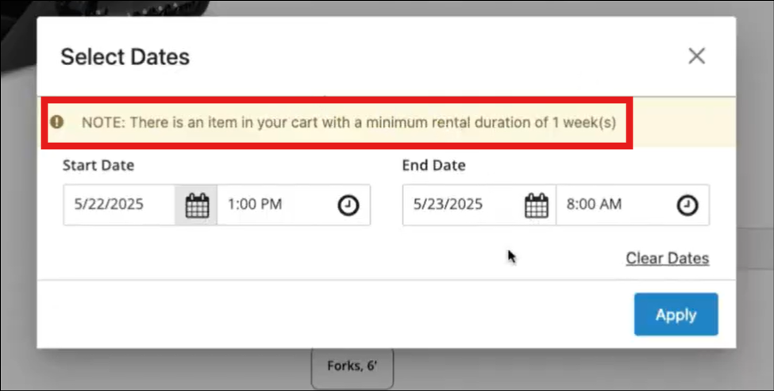This screenshot has height=391, width=774.
Task: Open the Start Date time clock picker
Action: (348, 205)
